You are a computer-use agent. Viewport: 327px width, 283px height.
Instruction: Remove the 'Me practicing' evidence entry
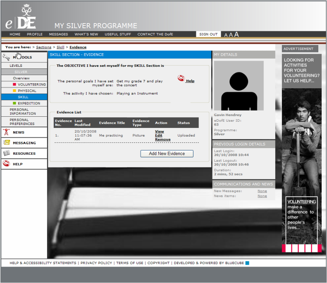pos(162,139)
